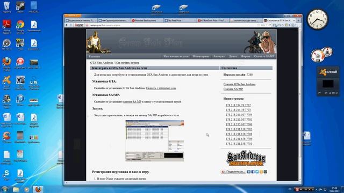
Task: Open 'Мониторинг' navigation item
Action: pyautogui.click(x=200, y=56)
